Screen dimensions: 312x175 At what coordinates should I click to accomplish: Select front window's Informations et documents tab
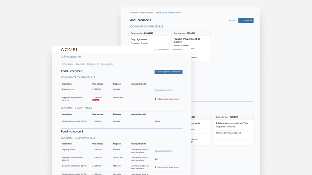pyautogui.click(x=74, y=64)
